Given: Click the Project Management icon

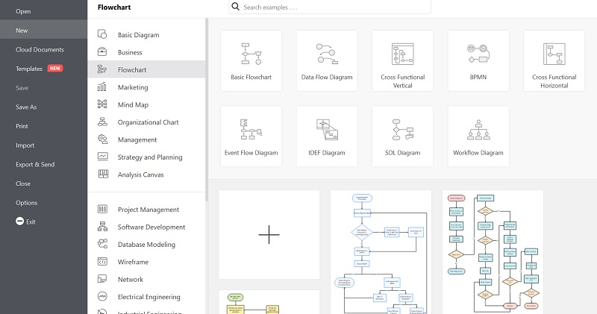Looking at the screenshot, I should click(x=102, y=209).
